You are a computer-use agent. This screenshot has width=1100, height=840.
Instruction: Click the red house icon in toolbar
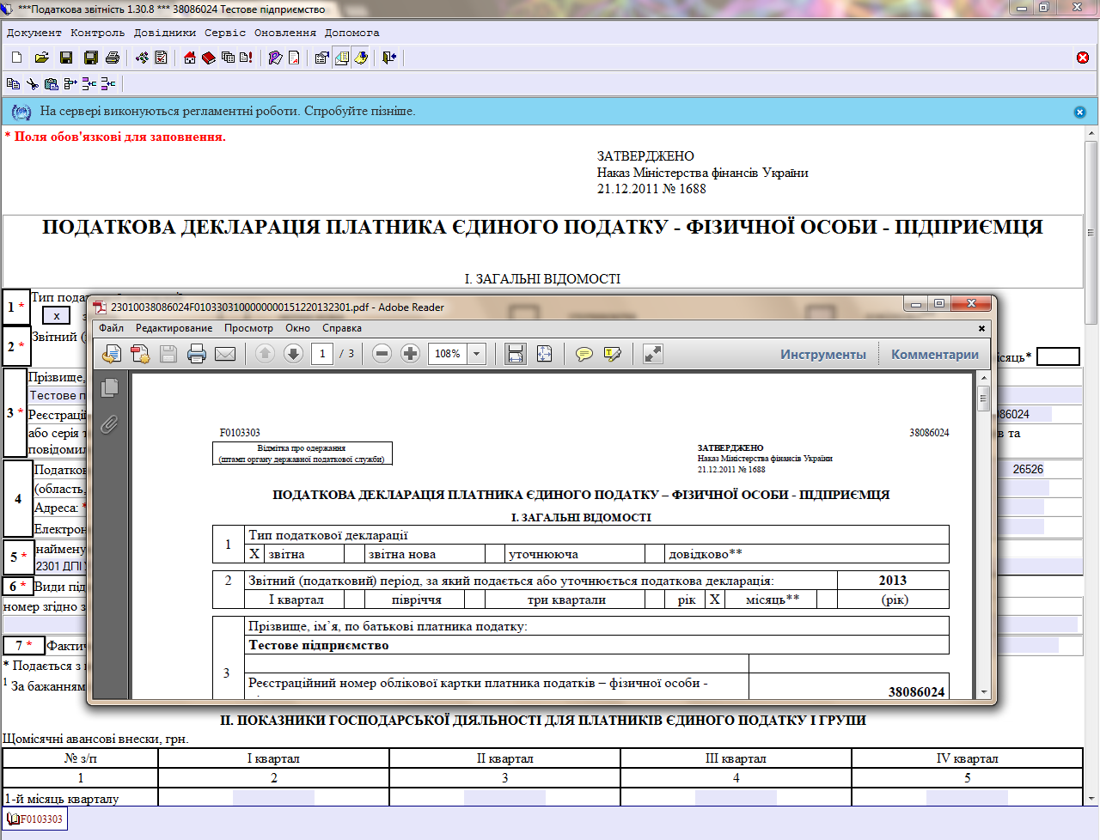[190, 58]
